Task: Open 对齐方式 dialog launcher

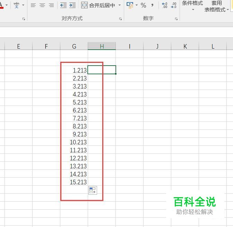Action: pos(120,19)
